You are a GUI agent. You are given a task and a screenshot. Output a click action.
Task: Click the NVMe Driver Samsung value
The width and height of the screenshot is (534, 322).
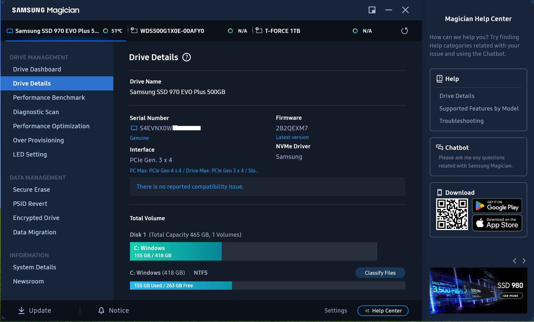[x=289, y=157]
